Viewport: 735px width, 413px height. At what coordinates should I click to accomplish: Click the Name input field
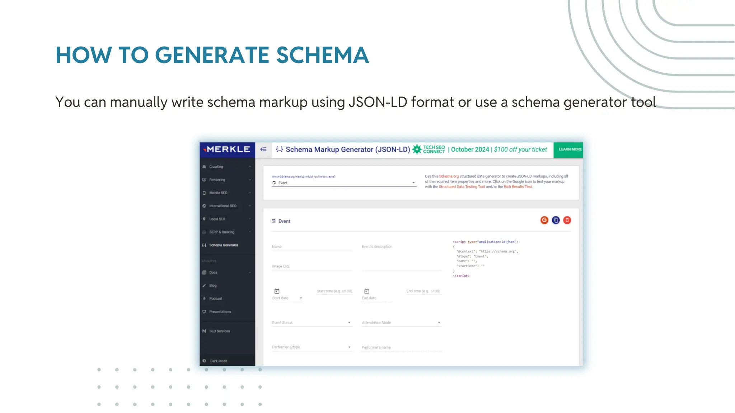point(312,247)
